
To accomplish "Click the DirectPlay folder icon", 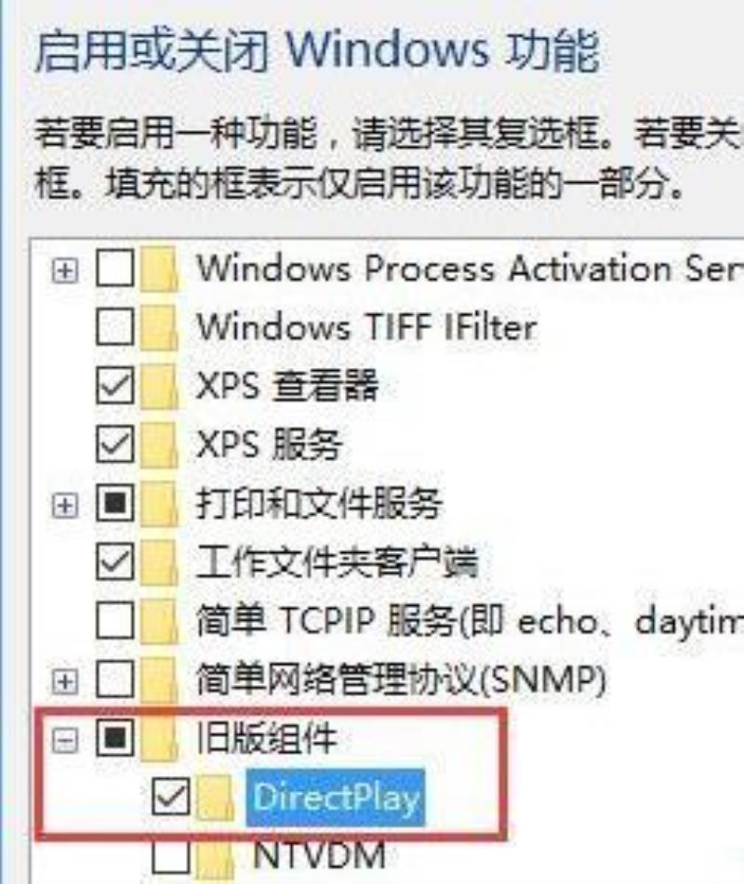I will click(x=216, y=798).
